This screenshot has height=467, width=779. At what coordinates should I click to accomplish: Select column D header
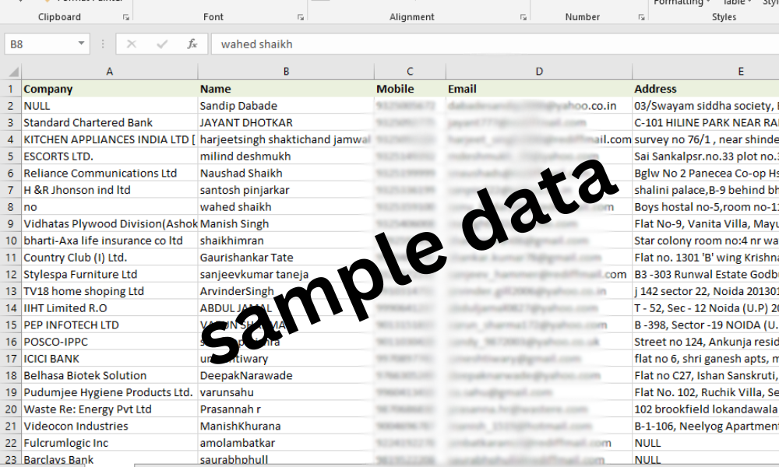pos(539,72)
